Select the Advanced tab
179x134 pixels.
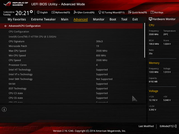click(x=81, y=19)
